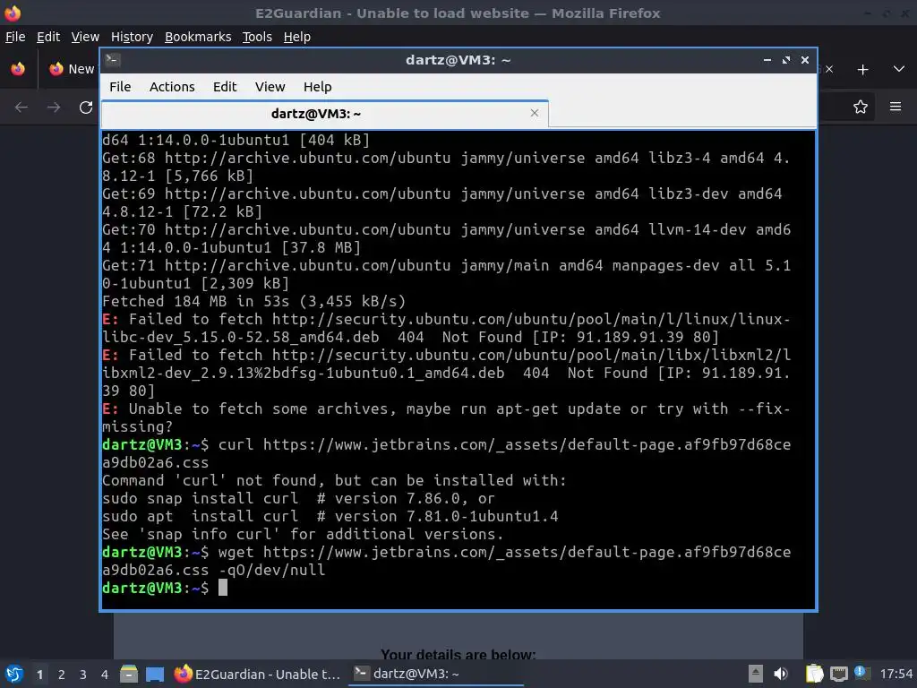Maximize the terminal window

pyautogui.click(x=786, y=60)
